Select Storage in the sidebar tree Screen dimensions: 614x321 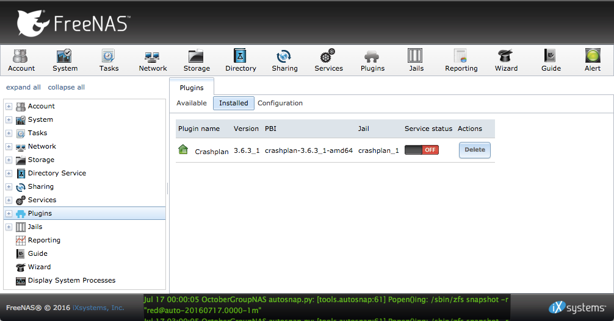(41, 160)
